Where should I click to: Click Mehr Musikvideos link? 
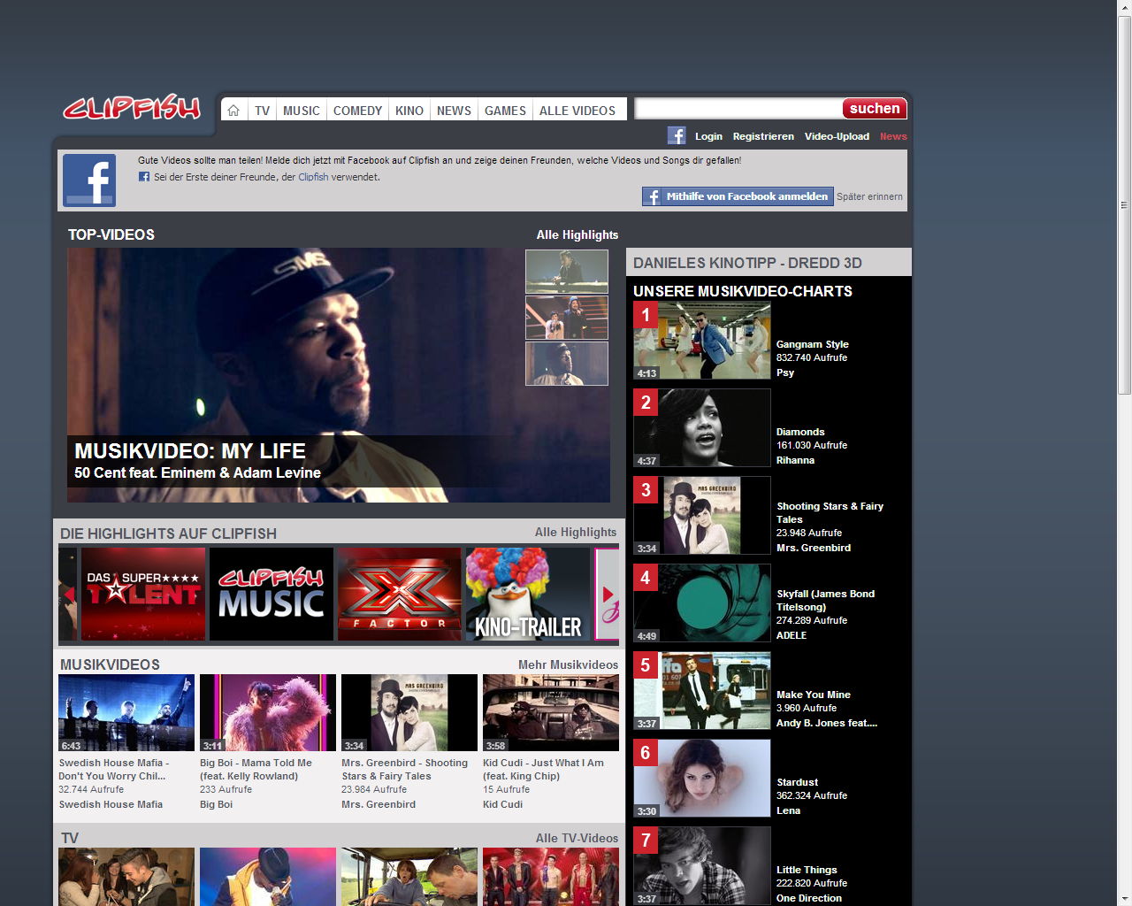click(x=569, y=664)
